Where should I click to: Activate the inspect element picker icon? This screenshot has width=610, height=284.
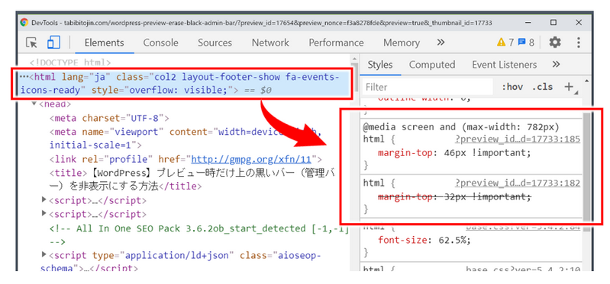(31, 43)
